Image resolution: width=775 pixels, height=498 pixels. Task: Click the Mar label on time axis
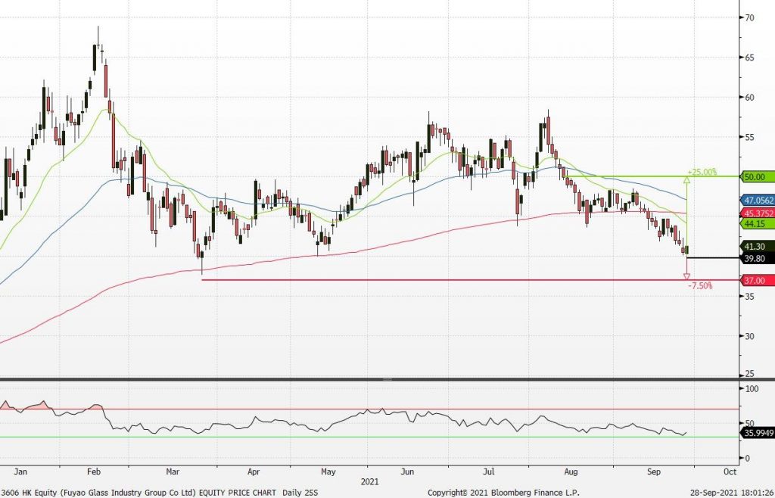tap(173, 472)
